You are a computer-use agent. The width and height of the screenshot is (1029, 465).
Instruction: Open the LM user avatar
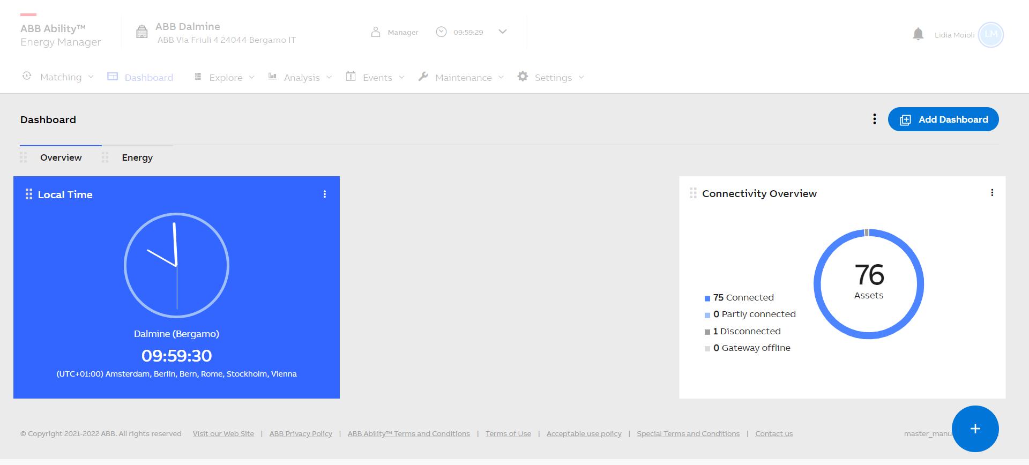[x=990, y=35]
